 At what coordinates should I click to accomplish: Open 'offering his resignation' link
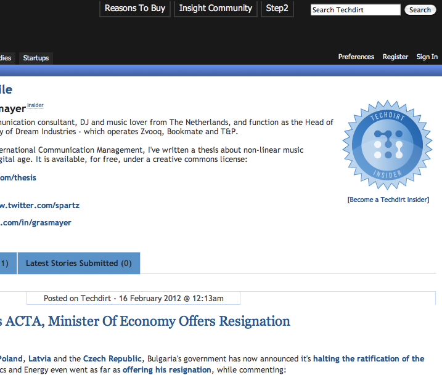click(167, 369)
